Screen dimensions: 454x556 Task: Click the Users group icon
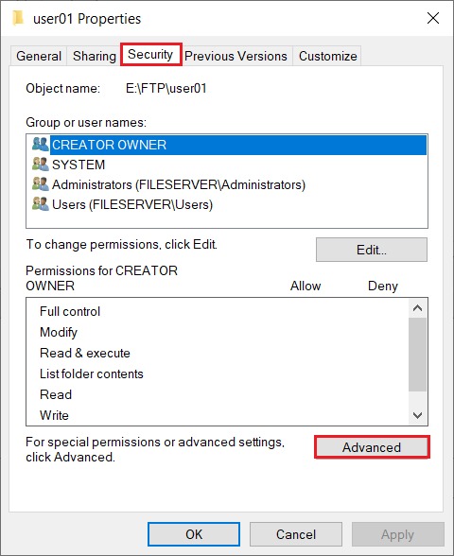tap(41, 204)
